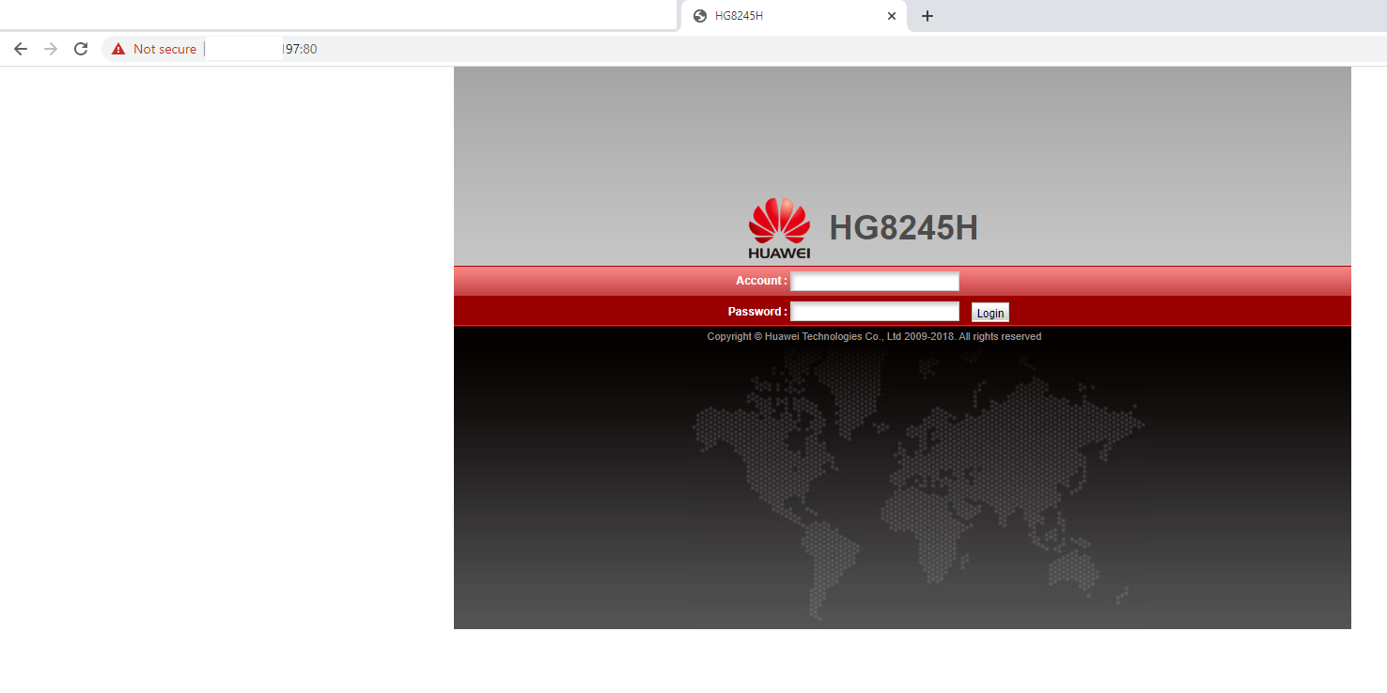Click the browser forward arrow
The width and height of the screenshot is (1387, 693).
click(51, 49)
